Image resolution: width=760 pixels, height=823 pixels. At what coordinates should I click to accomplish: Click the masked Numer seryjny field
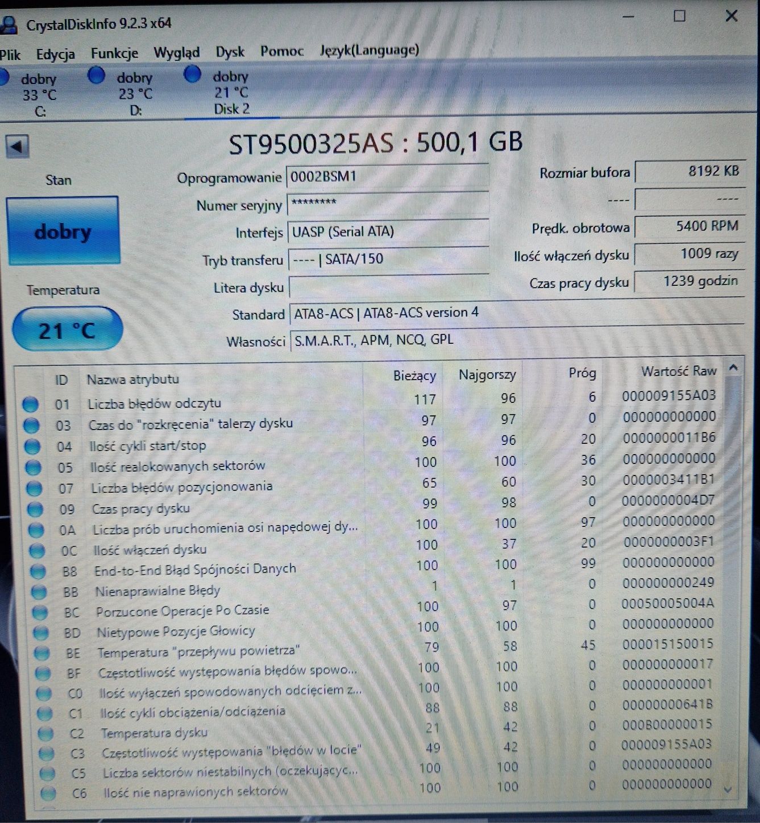388,203
